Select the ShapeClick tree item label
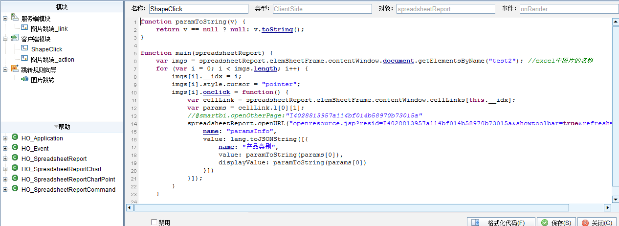Viewport: 619px width, 226px height. click(46, 49)
